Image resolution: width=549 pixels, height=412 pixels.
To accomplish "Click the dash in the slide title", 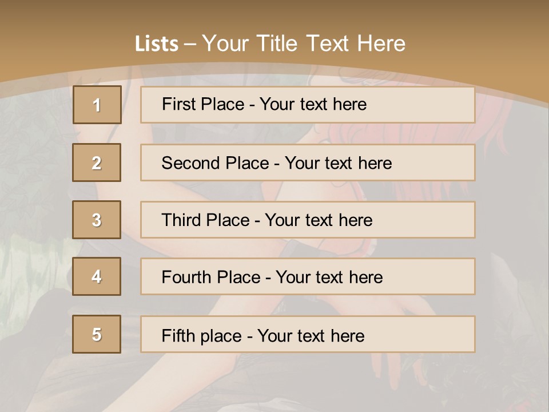I will (x=190, y=44).
